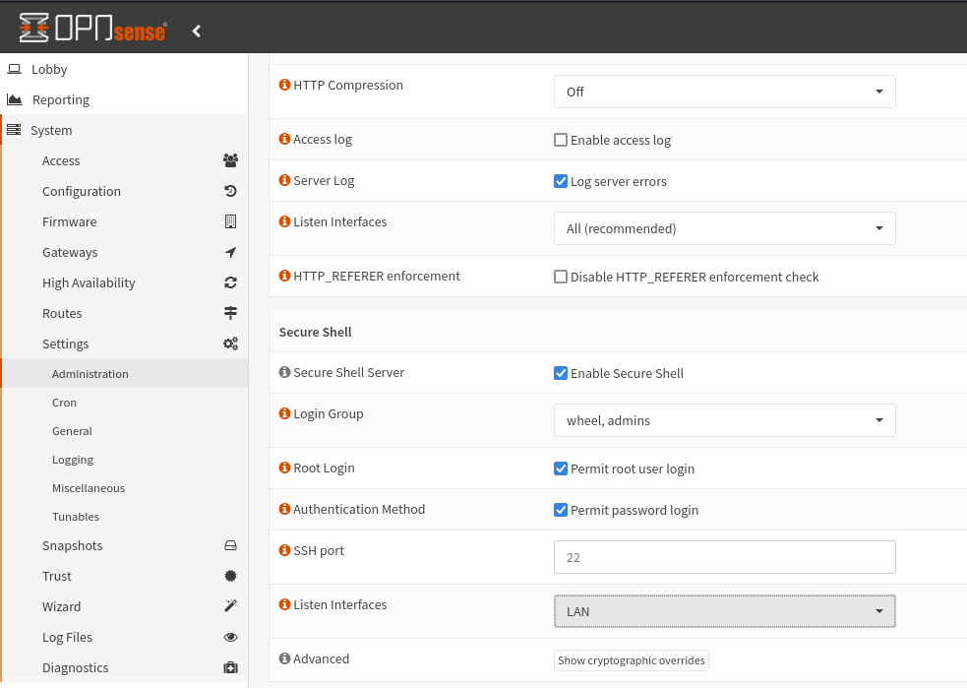Click the Gateways paper-plane icon

click(230, 252)
